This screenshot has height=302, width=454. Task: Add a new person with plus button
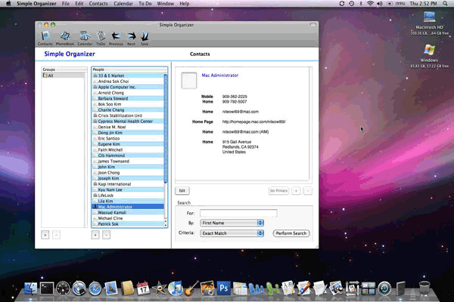(95, 235)
